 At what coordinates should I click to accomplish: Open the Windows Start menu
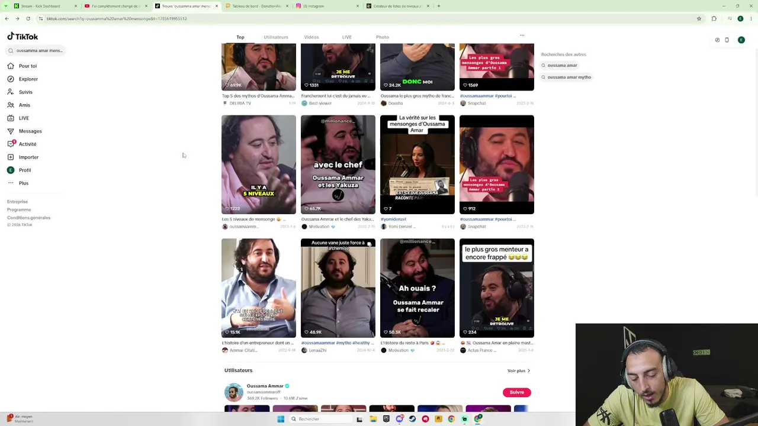[x=281, y=419]
